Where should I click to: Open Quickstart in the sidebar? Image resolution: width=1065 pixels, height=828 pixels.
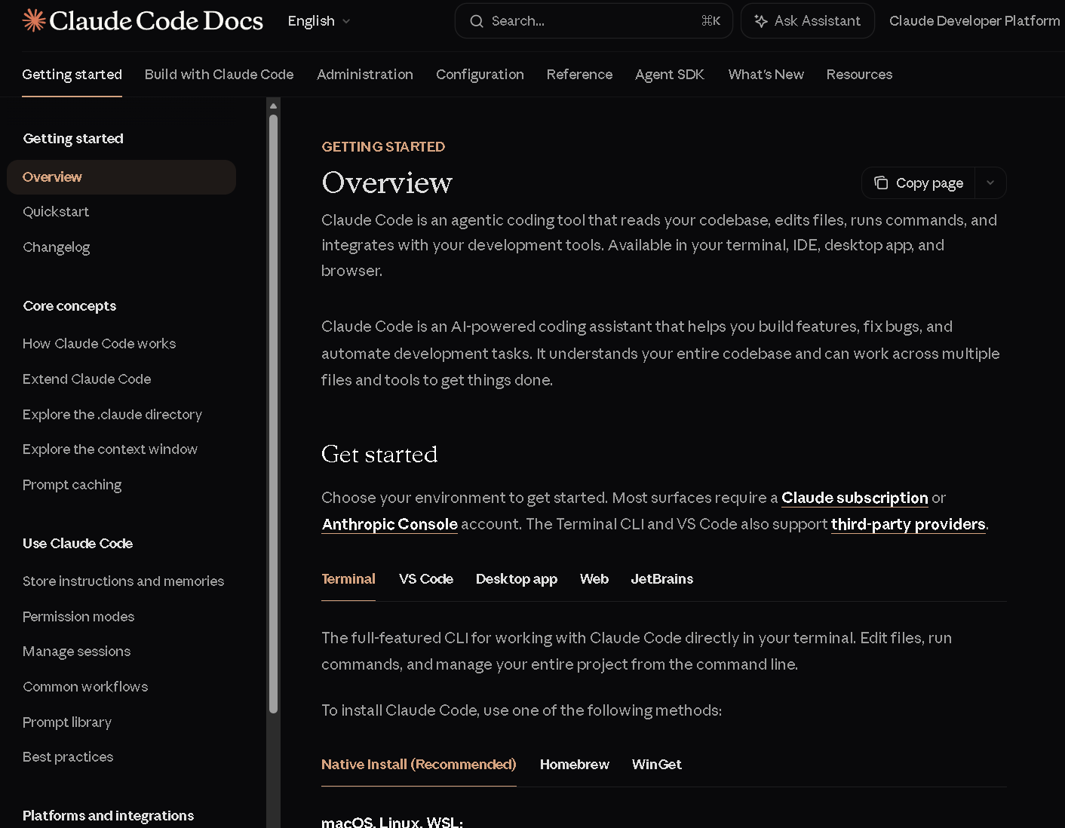coord(56,212)
